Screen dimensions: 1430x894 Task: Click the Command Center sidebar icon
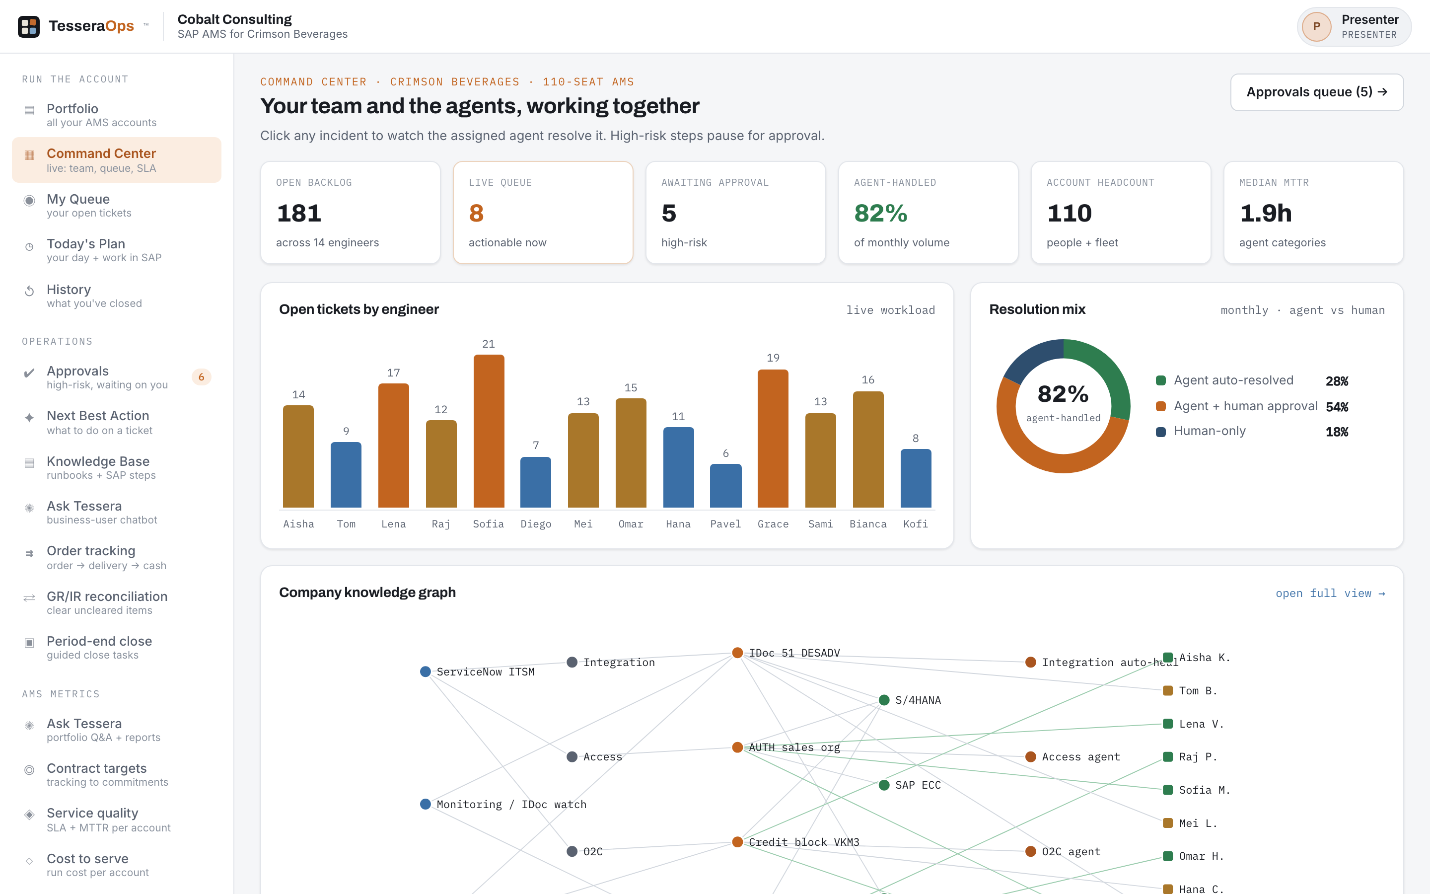[29, 155]
